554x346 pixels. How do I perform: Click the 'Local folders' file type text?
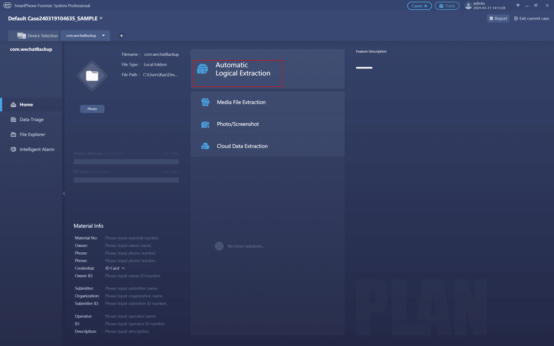click(155, 65)
